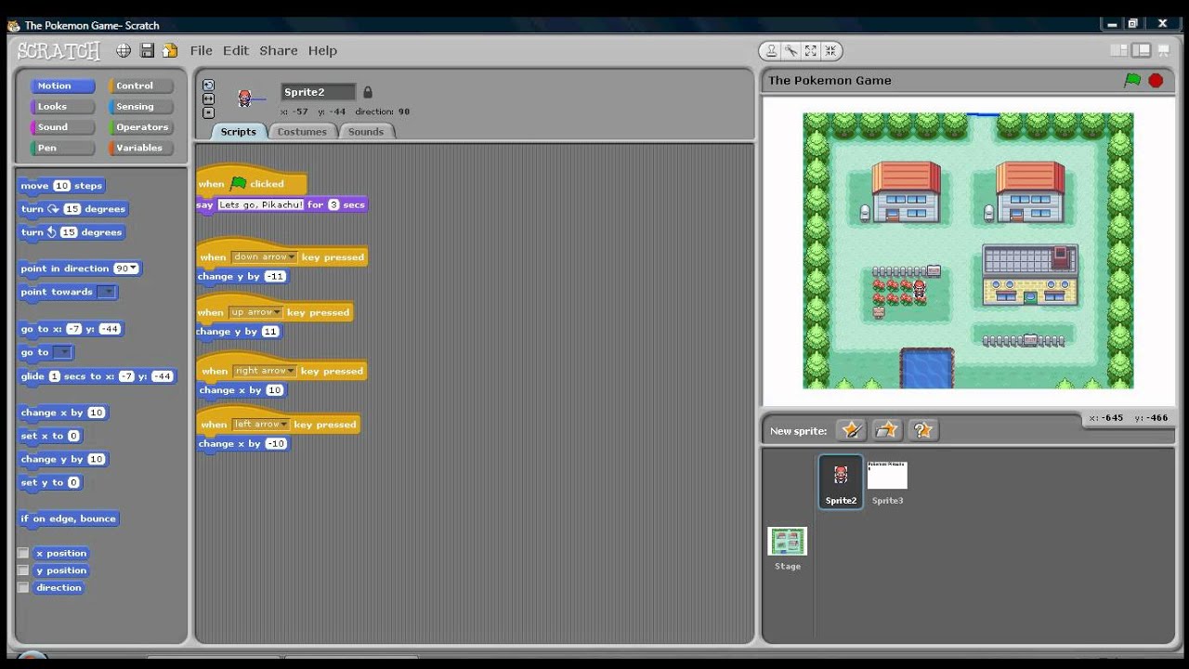Open the File menu

point(202,51)
